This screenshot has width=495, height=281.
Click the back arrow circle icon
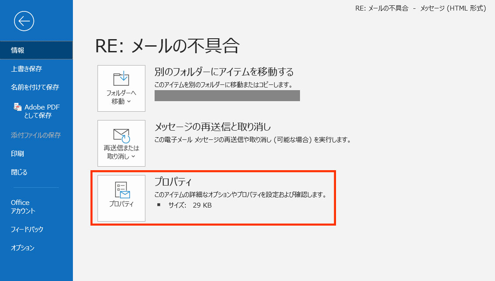click(24, 21)
